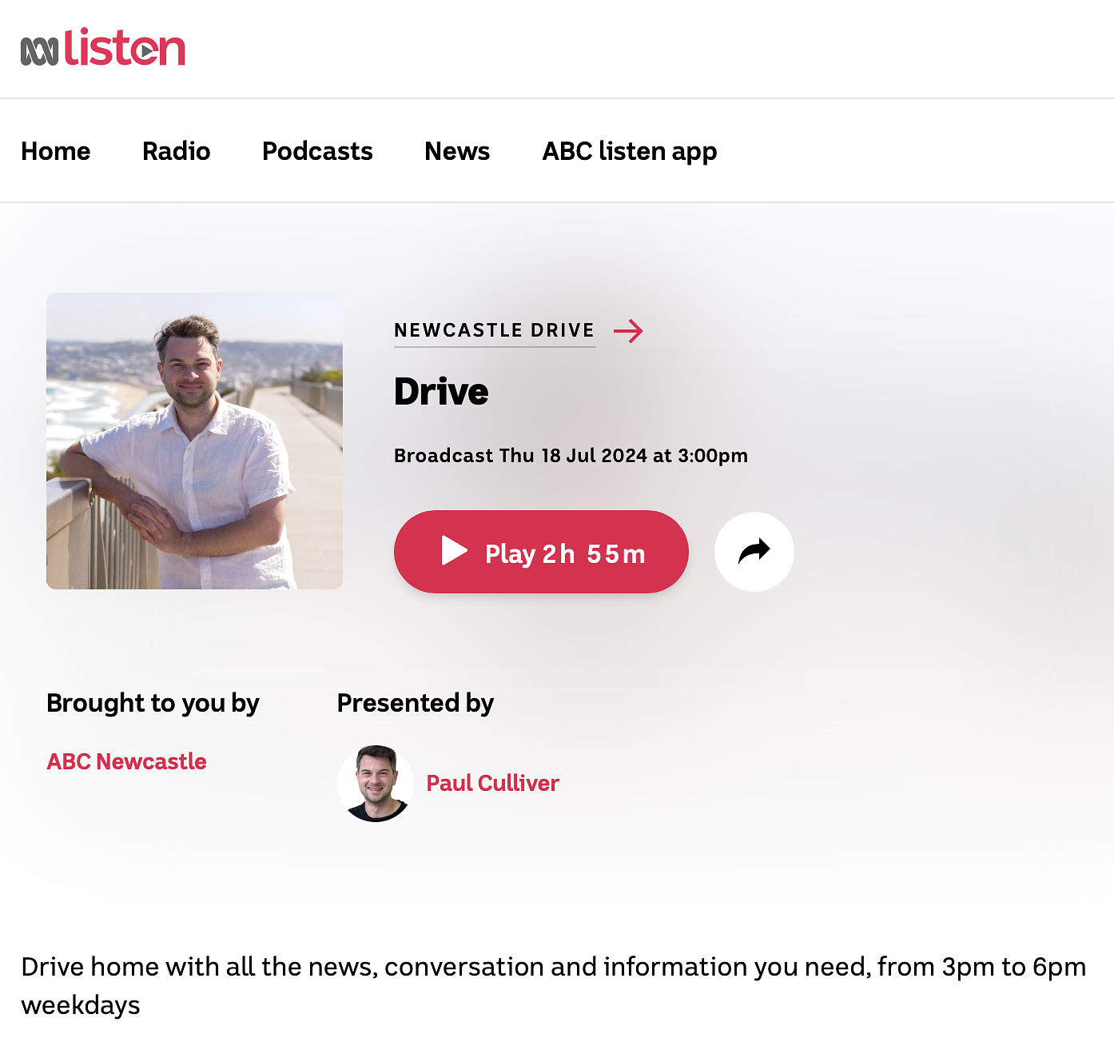1114x1046 pixels.
Task: Open ABC listen app page
Action: pyautogui.click(x=630, y=151)
